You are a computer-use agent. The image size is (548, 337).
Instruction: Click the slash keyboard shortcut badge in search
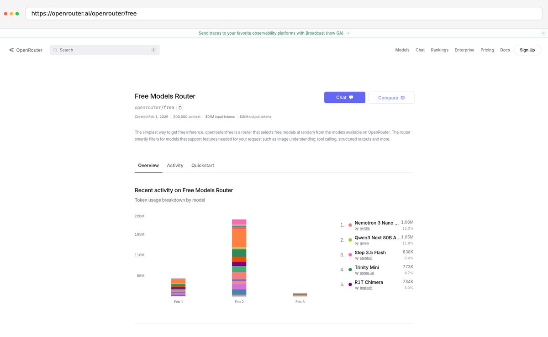tap(154, 50)
